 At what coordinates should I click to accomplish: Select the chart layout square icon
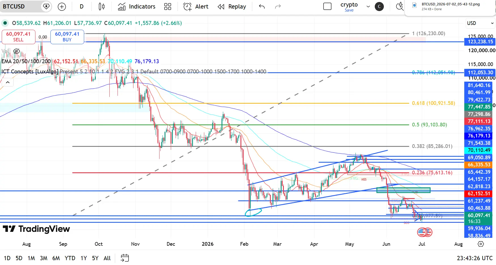(327, 7)
